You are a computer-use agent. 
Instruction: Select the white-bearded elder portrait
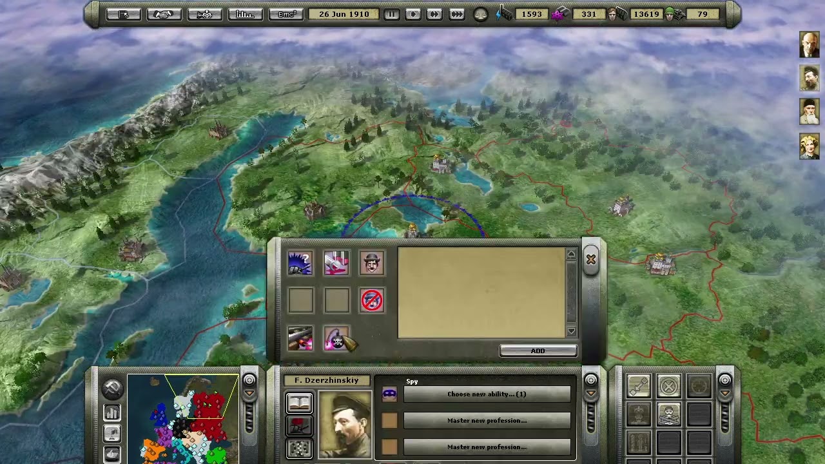pos(810,112)
